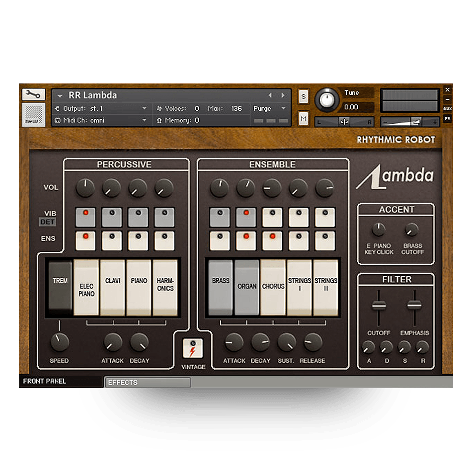Screen dimensions: 472x472
Task: Expand the RR Lambda instrument name dropdown arrow
Action: click(60, 96)
